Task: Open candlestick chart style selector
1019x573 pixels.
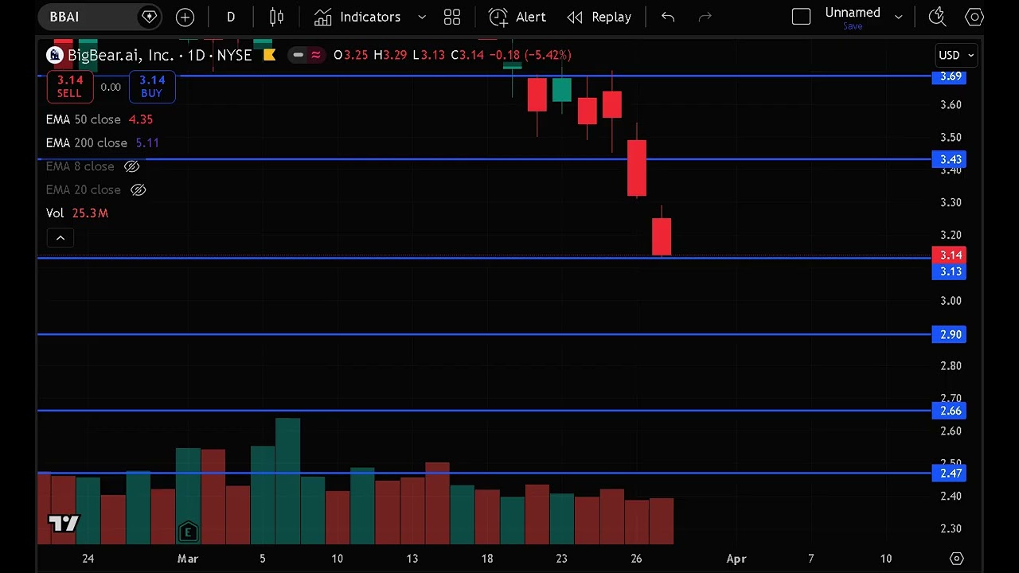Action: [x=276, y=17]
